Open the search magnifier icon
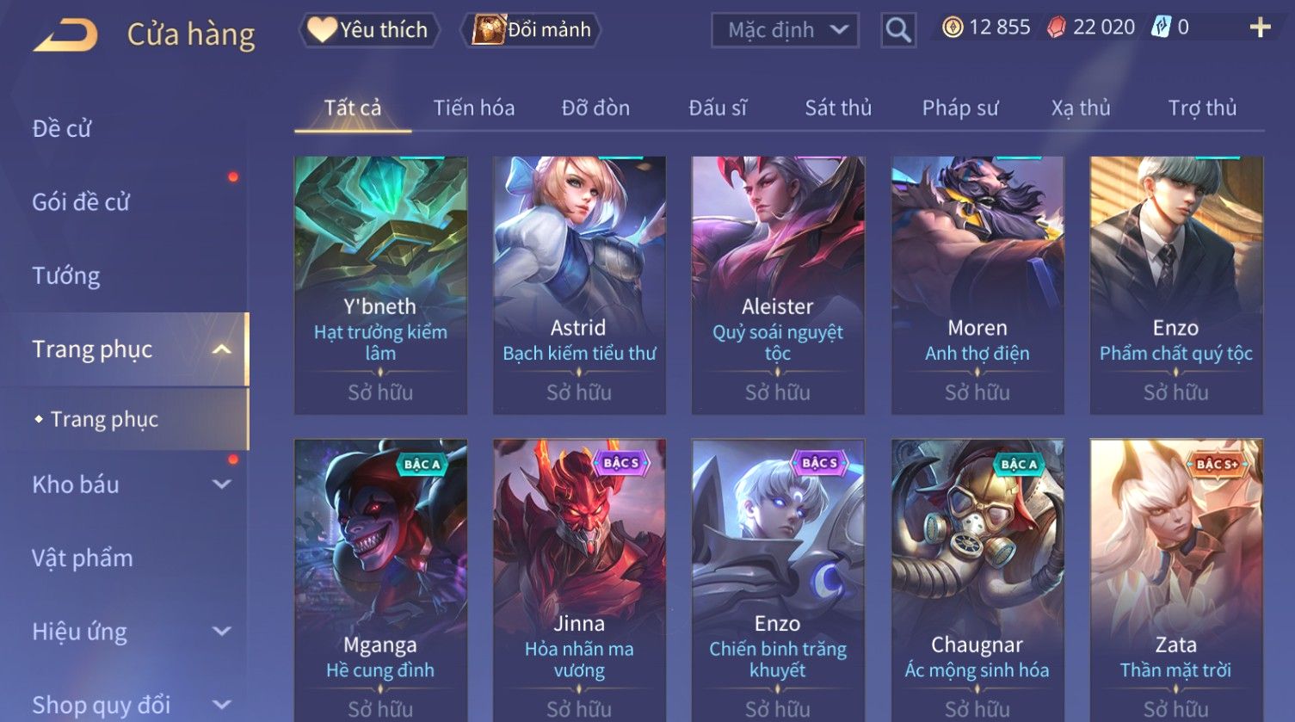 [x=897, y=30]
